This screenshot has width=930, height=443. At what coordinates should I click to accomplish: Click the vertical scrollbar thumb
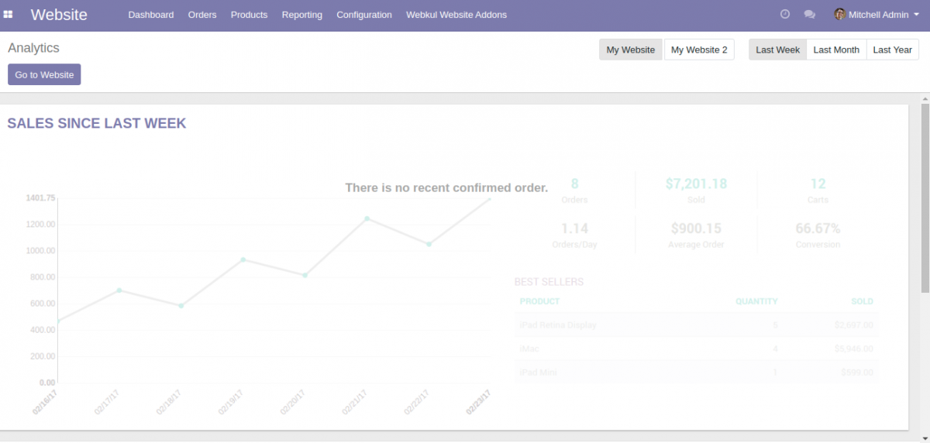pos(925,197)
